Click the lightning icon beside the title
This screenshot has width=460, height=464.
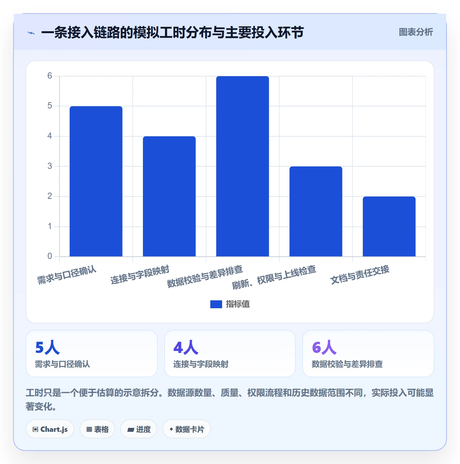[31, 33]
